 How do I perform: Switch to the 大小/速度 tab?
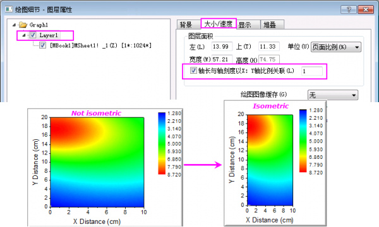point(219,24)
